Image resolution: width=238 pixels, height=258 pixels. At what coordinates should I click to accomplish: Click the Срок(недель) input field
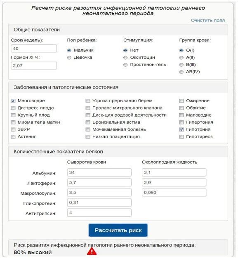34,48
